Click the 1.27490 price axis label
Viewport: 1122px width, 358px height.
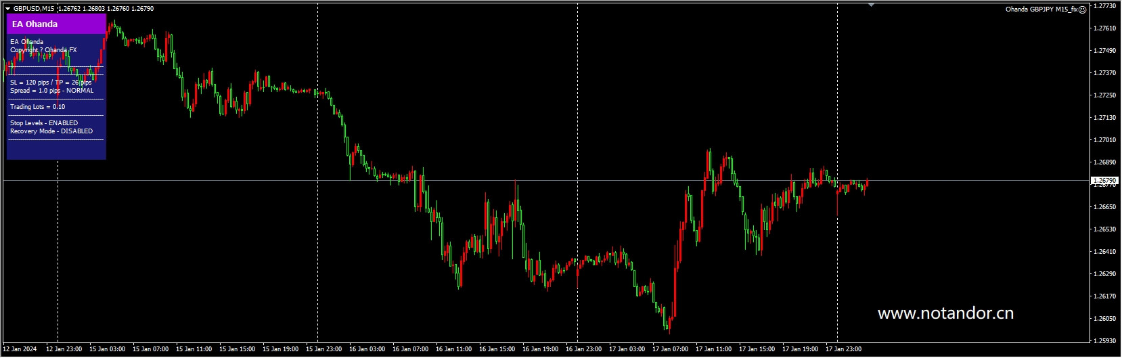tap(1105, 51)
